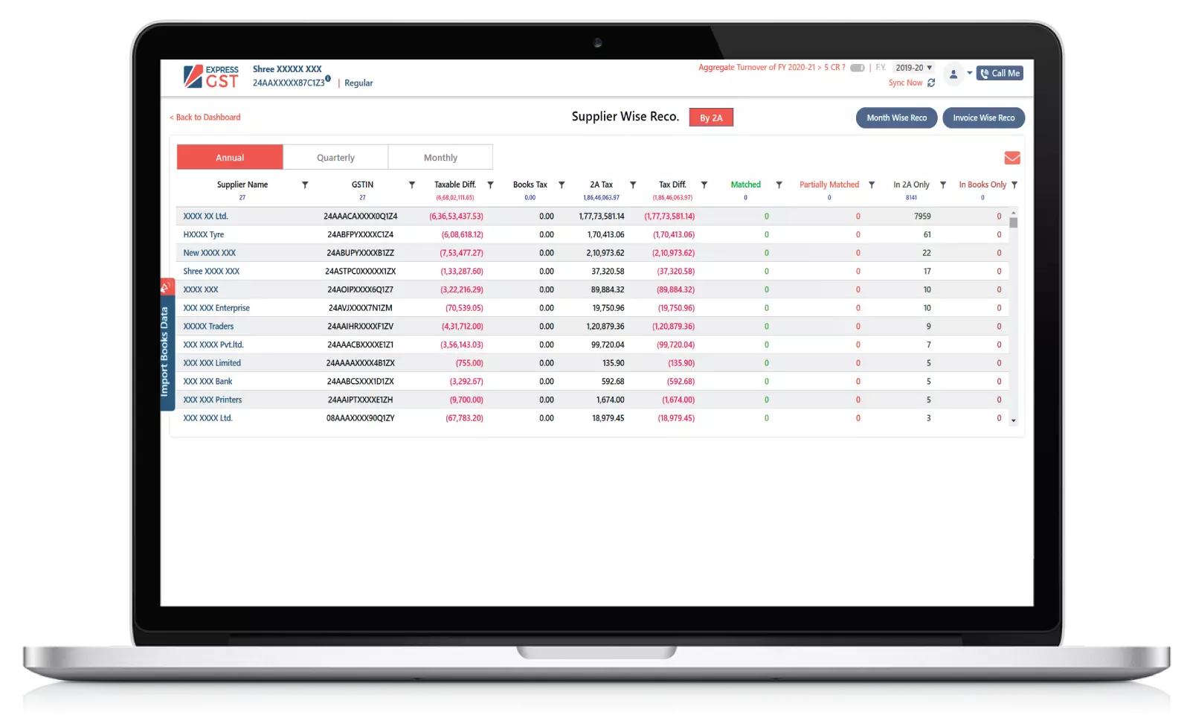Open the F.Y. 2019-20 dropdown
This screenshot has height=718, width=1190.
(x=913, y=68)
